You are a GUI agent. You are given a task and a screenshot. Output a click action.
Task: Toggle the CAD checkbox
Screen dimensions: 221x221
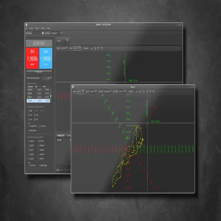point(28,115)
